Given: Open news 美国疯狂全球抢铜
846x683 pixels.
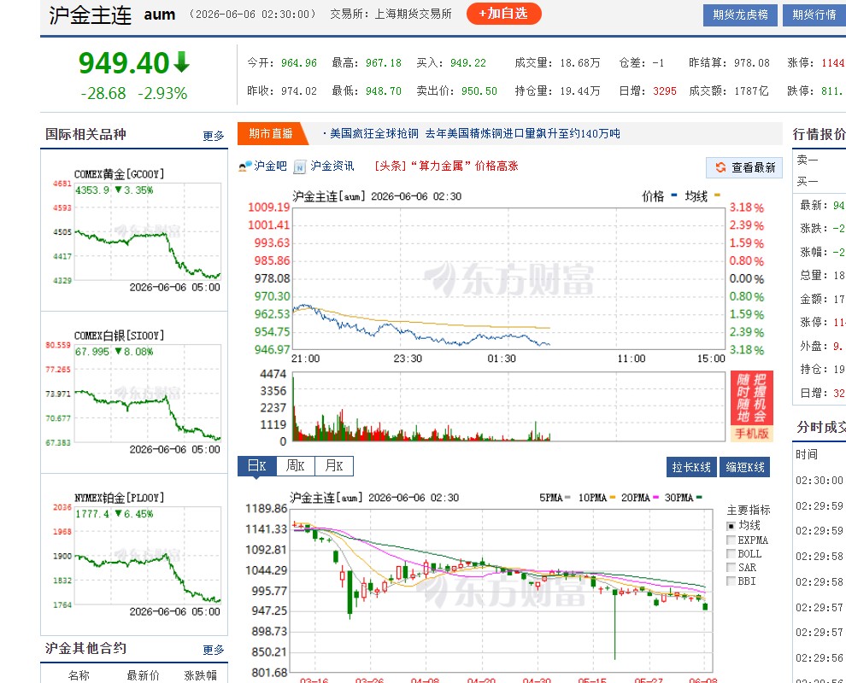Looking at the screenshot, I should coord(374,133).
